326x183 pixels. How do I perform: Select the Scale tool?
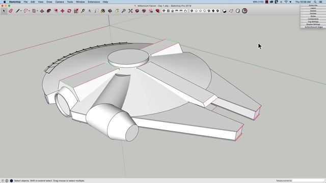[76, 11]
